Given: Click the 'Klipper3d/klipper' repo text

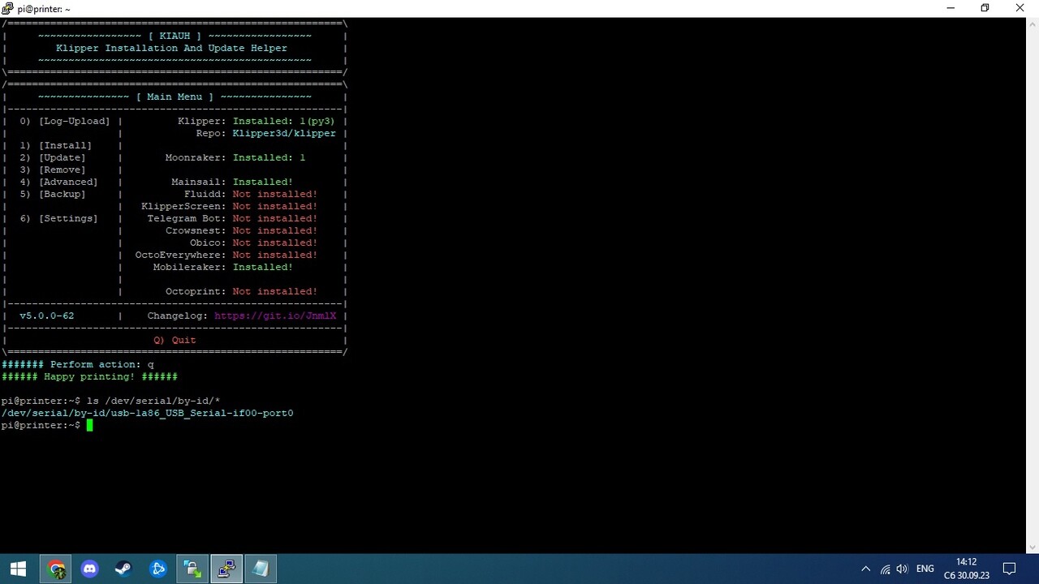Looking at the screenshot, I should pos(284,133).
